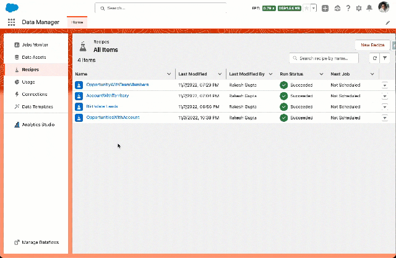Screen dimensions: 396x258
Task: Click the OpportunitiesWithAccount recipe flask icon
Action: pyautogui.click(x=79, y=118)
